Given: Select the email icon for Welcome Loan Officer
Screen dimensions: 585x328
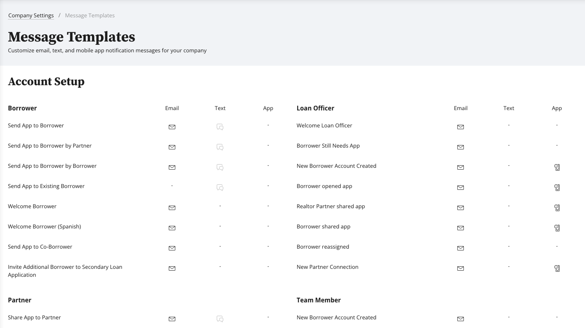Looking at the screenshot, I should (x=461, y=127).
